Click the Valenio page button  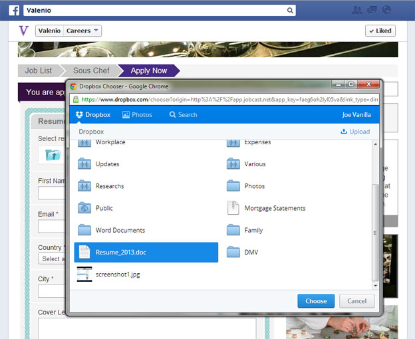click(x=49, y=31)
